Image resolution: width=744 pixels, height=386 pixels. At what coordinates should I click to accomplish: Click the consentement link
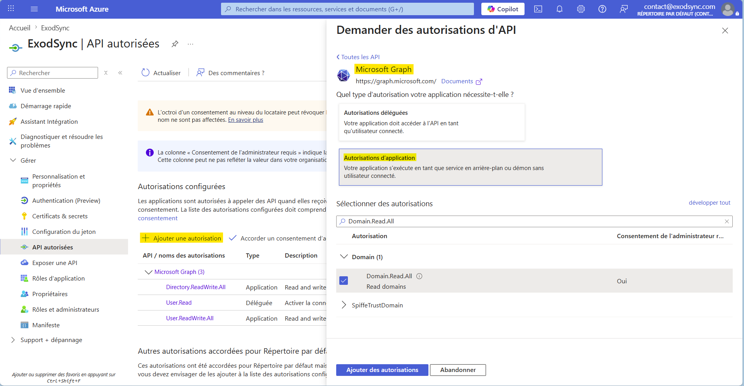click(158, 218)
